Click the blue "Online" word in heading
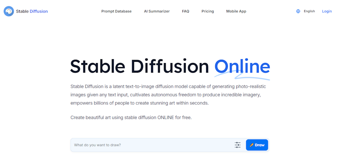338x154 pixels. click(x=242, y=66)
